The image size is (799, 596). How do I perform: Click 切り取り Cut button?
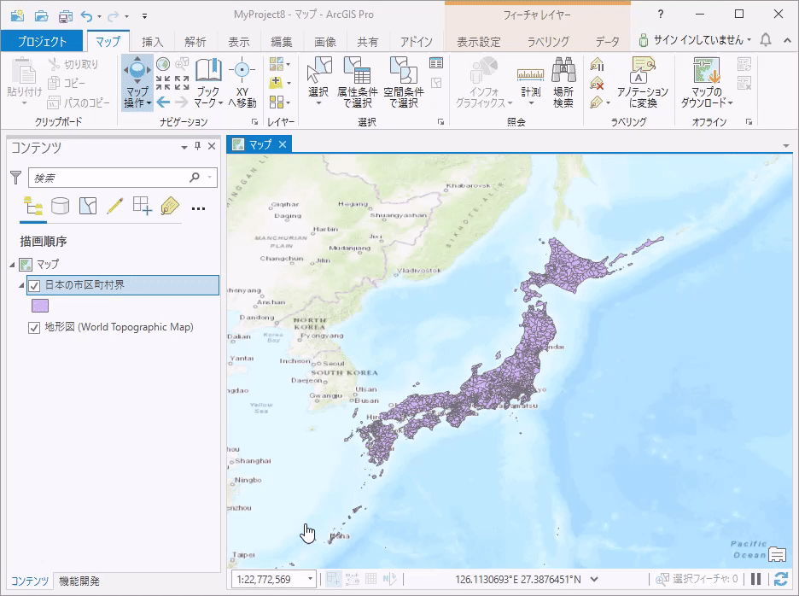pos(73,64)
